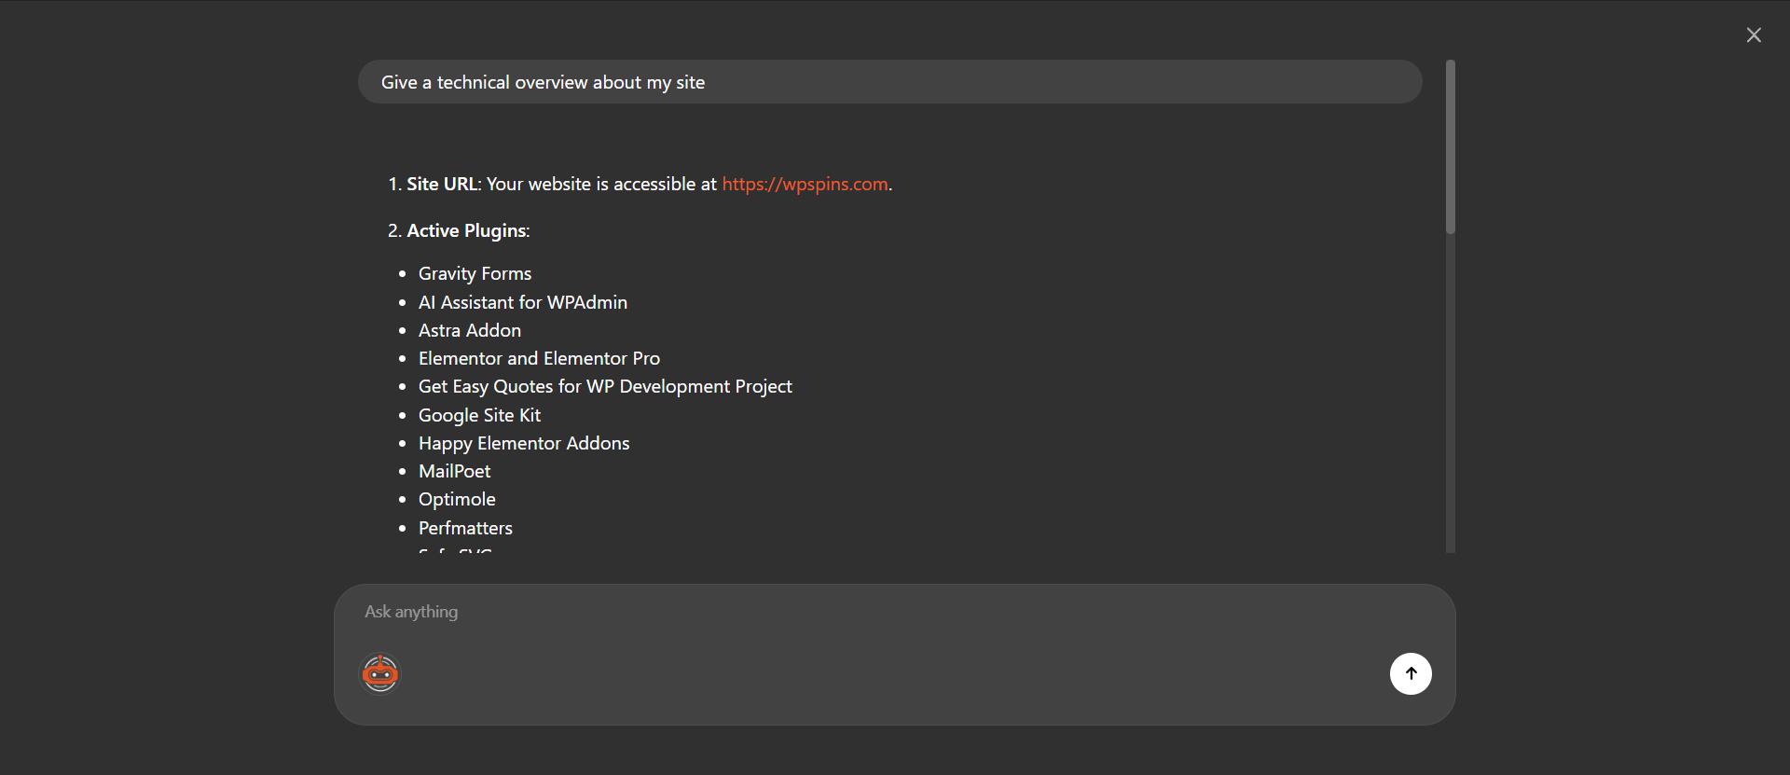Click the 'Perfmatters' list item
Image resolution: width=1790 pixels, height=775 pixels.
[x=465, y=528]
